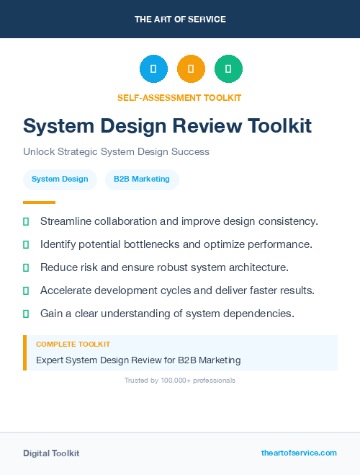Viewport: 360px width, 475px height.
Task: Click the Self-Assessment Toolkit label
Action: click(179, 98)
